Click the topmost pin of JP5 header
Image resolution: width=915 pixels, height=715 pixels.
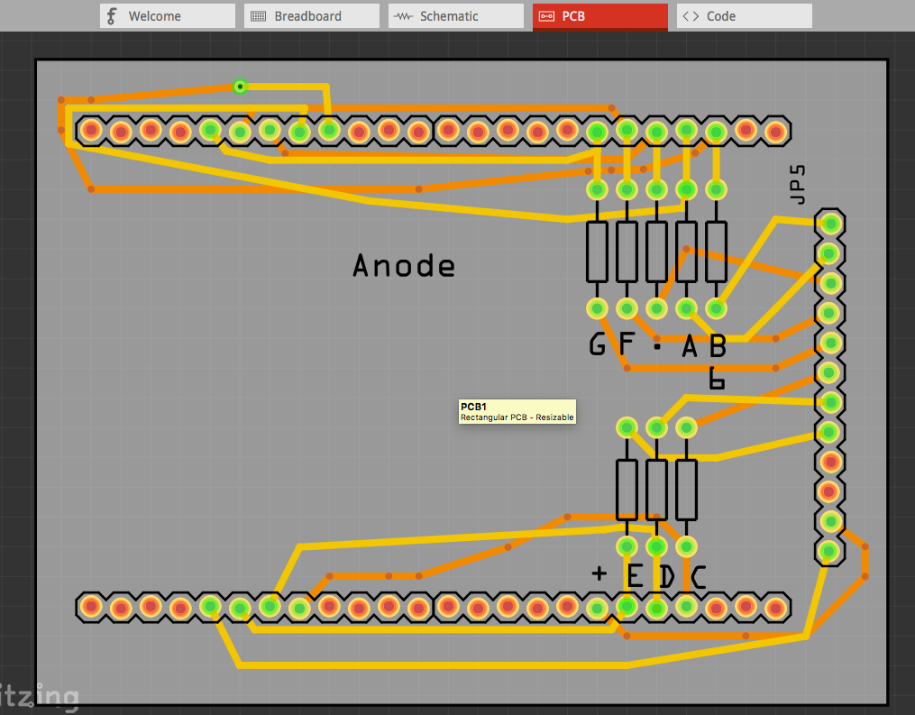pos(829,223)
